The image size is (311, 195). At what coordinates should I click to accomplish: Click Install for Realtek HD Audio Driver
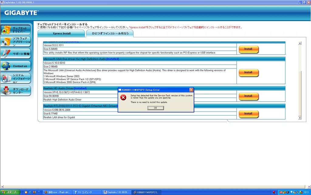point(248,96)
